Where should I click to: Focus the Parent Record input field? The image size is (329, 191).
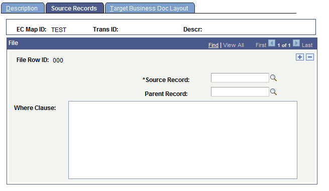pos(240,91)
